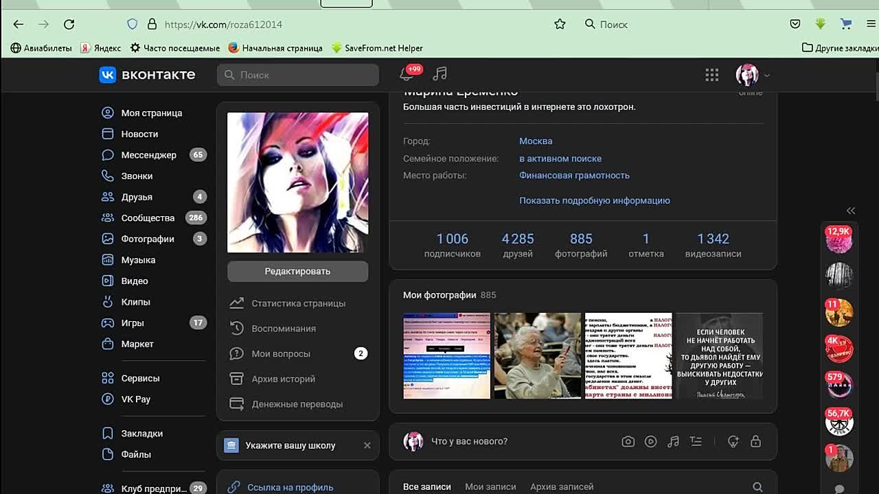Viewport: 879px width, 494px height.
Task: Open the pink flower contact with 12,9K badge
Action: coord(838,239)
